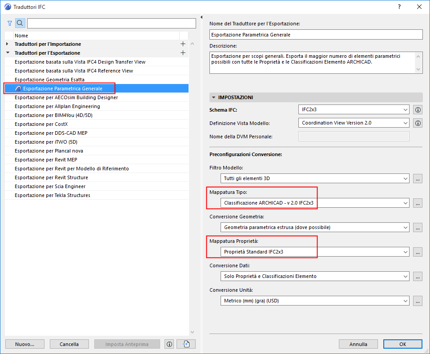Open the Mappatura Tipo dropdown
This screenshot has width=430, height=354.
315,203
